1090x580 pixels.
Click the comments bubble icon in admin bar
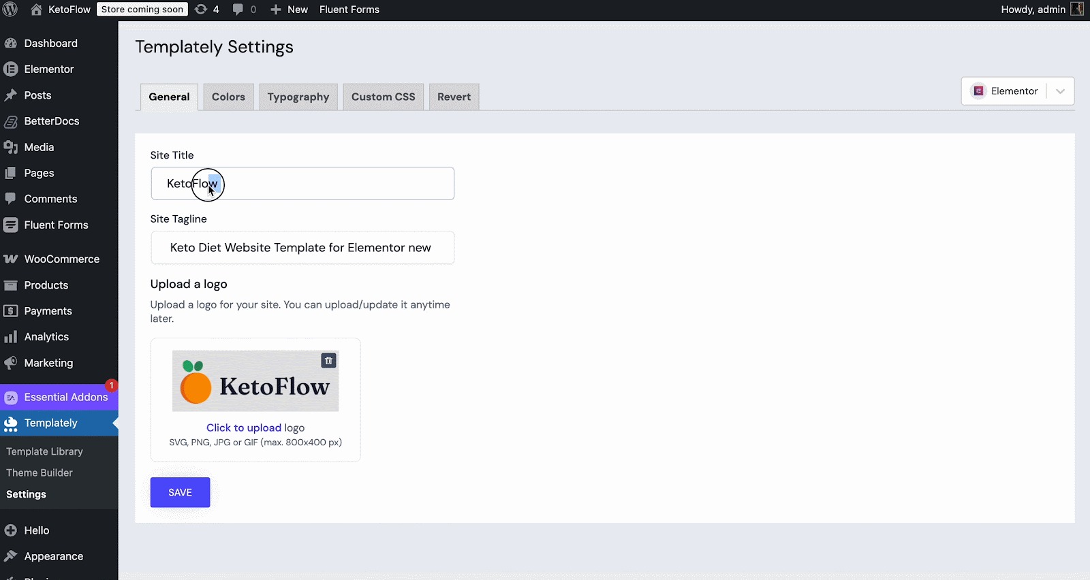pos(238,10)
